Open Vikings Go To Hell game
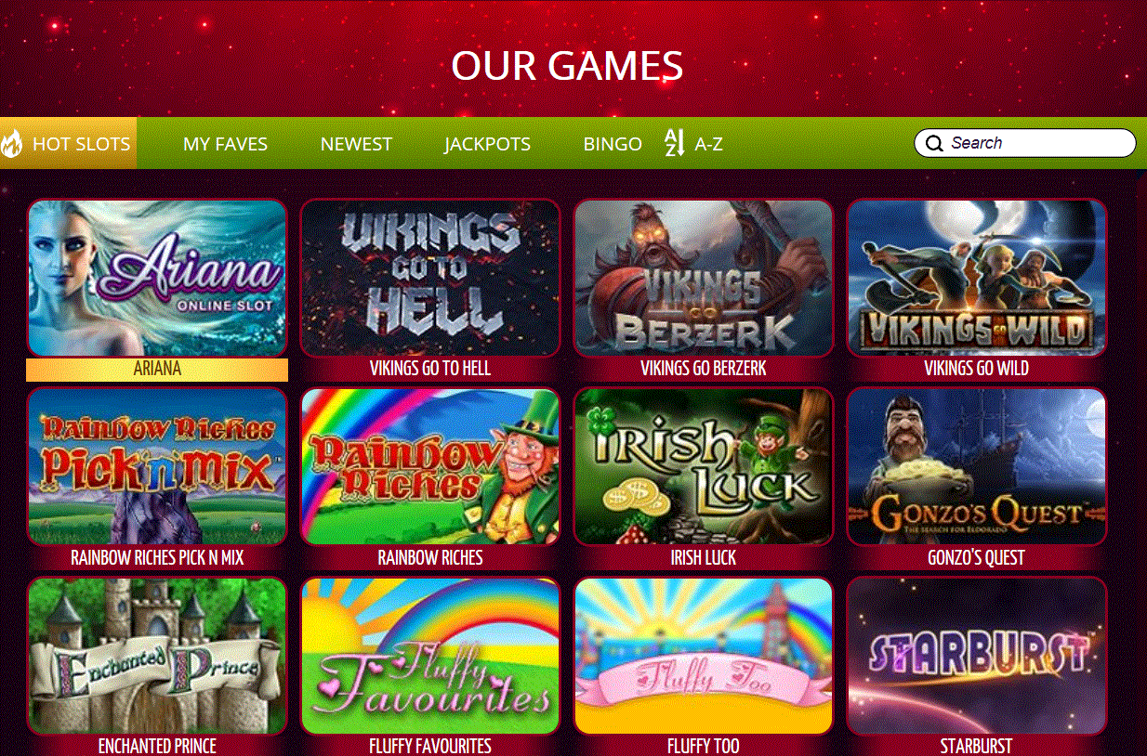 (430, 278)
